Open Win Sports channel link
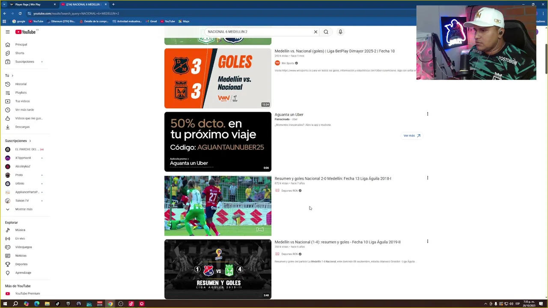This screenshot has height=308, width=548. (x=287, y=63)
